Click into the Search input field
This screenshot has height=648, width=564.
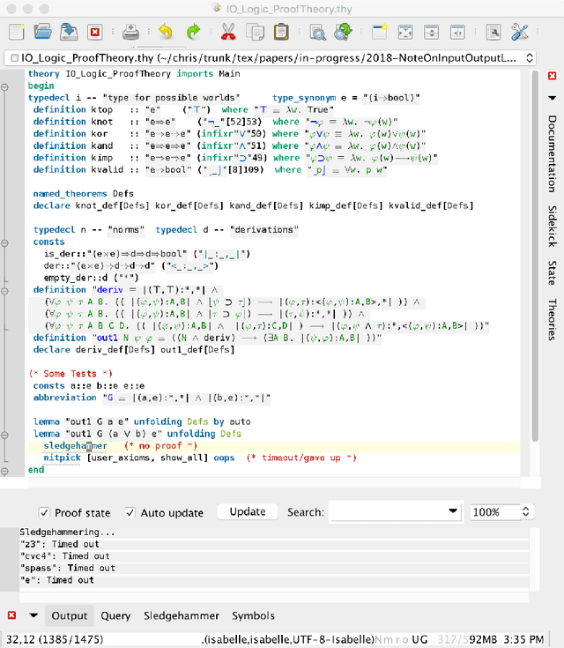(x=389, y=511)
